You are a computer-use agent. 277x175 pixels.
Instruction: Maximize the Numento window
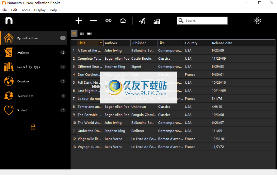click(x=260, y=3)
